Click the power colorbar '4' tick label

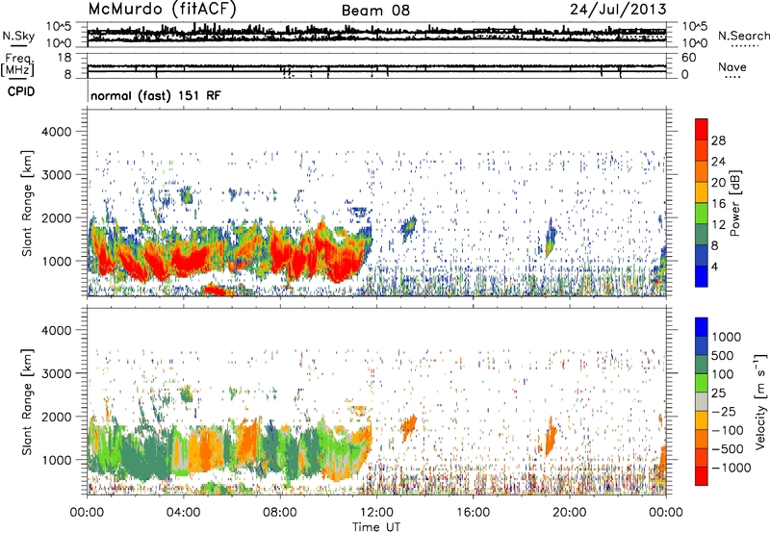tap(714, 266)
